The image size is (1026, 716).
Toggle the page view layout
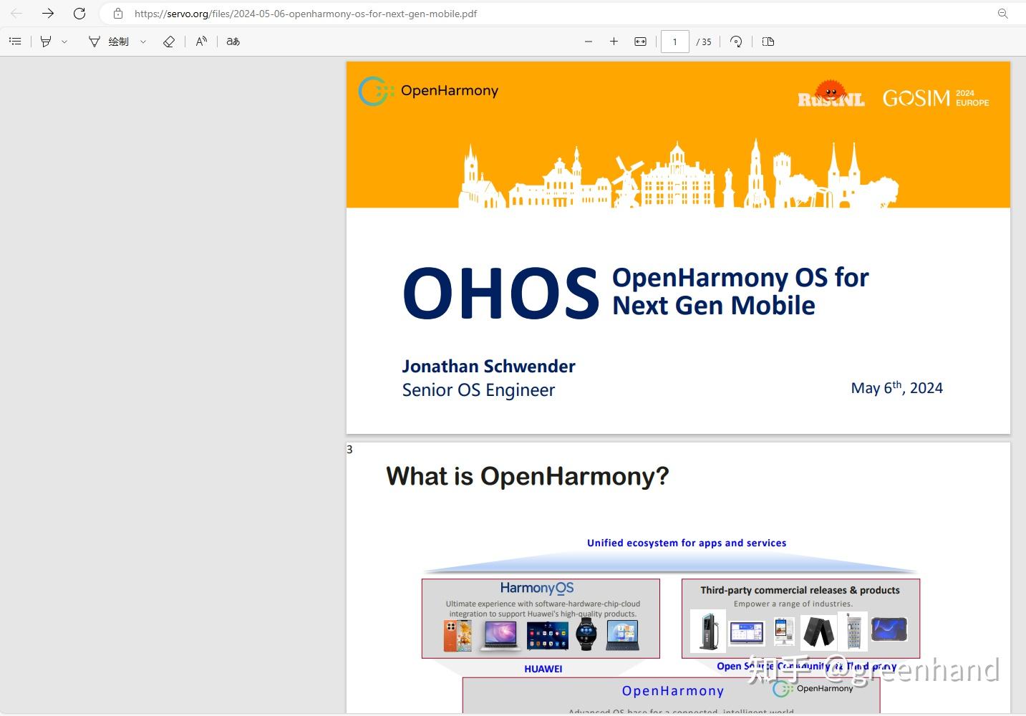pos(768,41)
